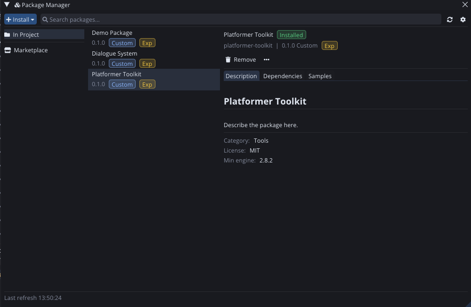This screenshot has width=471, height=307.
Task: Select the In Project category
Action: tap(44, 34)
